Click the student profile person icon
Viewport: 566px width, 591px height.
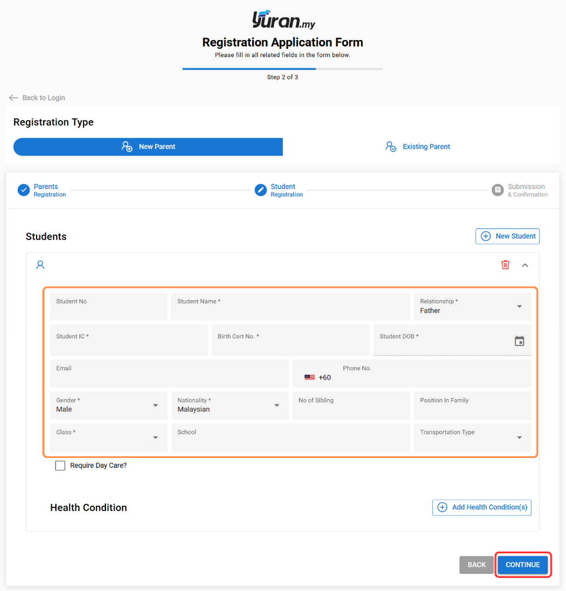pyautogui.click(x=40, y=265)
